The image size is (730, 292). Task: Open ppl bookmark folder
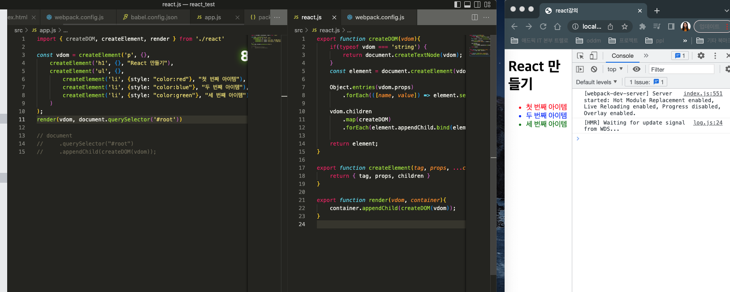pyautogui.click(x=655, y=40)
